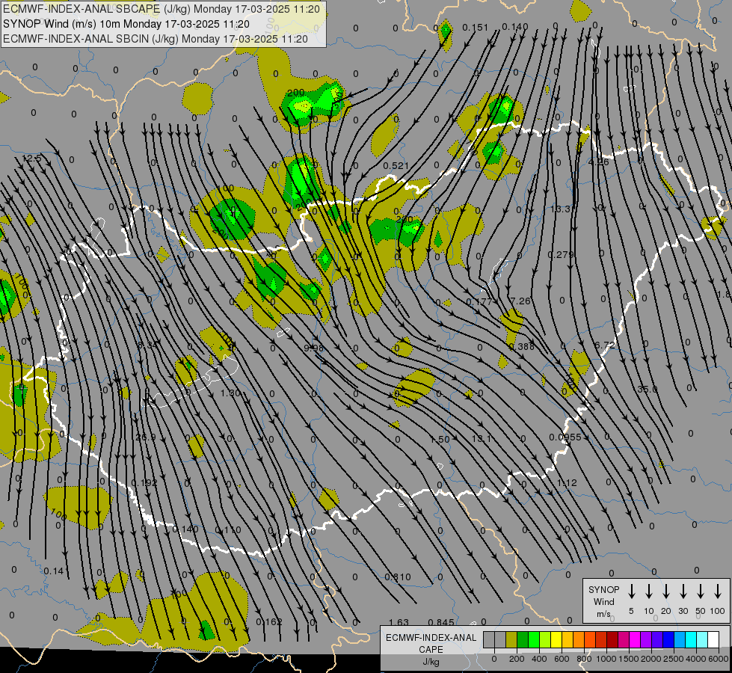This screenshot has width=732, height=673.
Task: Click the 4000 tick label in the CAPE legend
Action: point(696,659)
